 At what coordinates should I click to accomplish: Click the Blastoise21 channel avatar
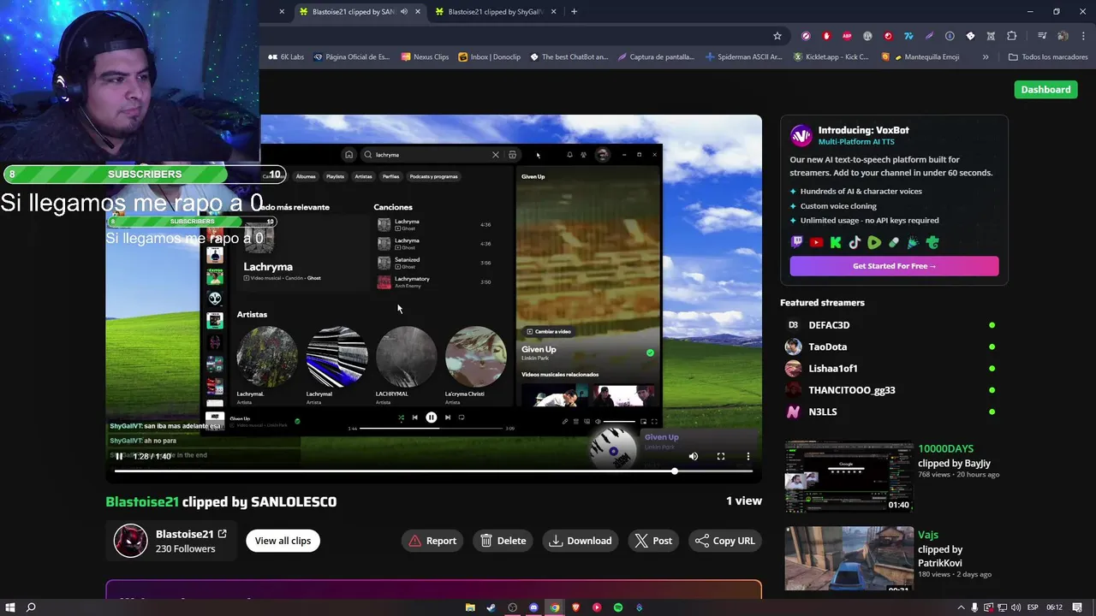(x=131, y=541)
